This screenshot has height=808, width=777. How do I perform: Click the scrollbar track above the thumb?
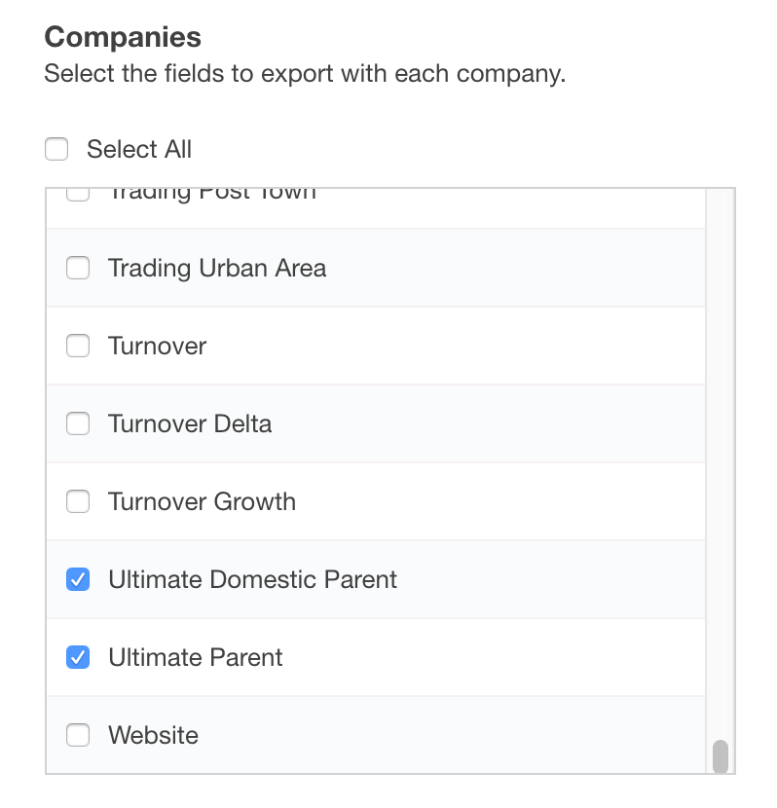pyautogui.click(x=721, y=438)
